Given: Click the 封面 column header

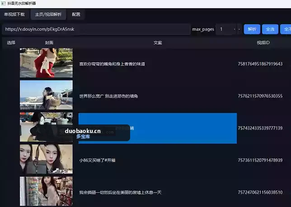Looking at the screenshot, I should click(49, 43).
